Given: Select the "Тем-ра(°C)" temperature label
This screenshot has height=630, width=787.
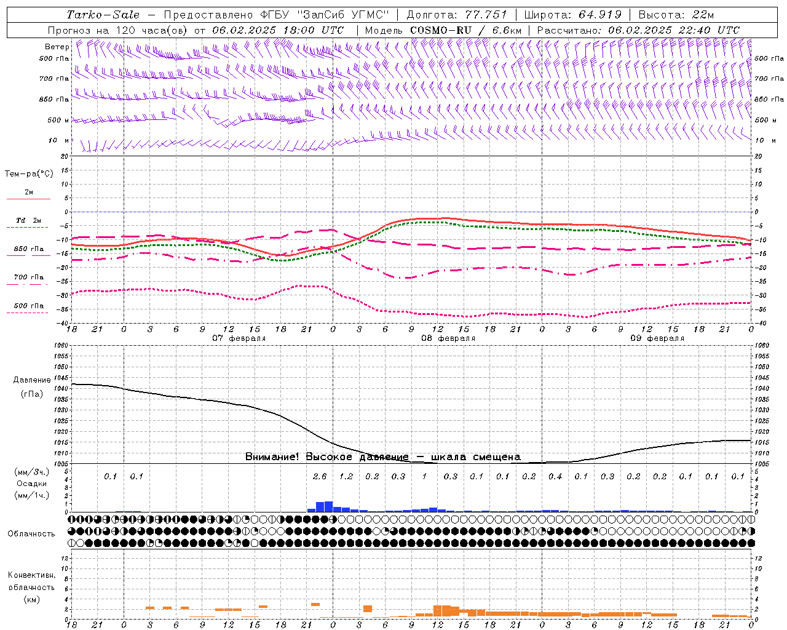Looking at the screenshot, I should [29, 174].
